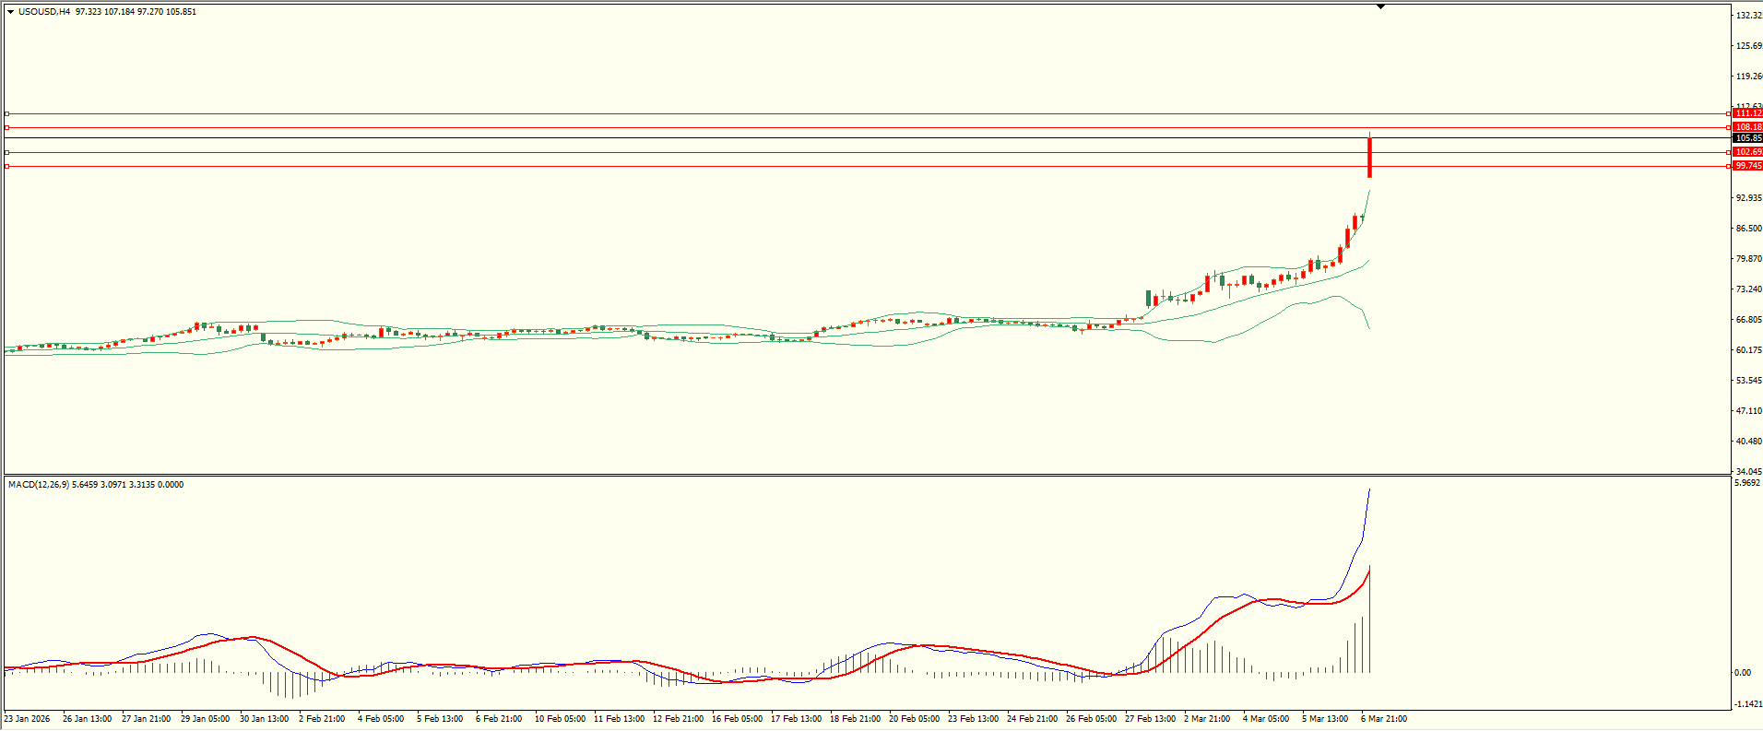
Task: Click the large red latest candlestick
Action: [1370, 159]
